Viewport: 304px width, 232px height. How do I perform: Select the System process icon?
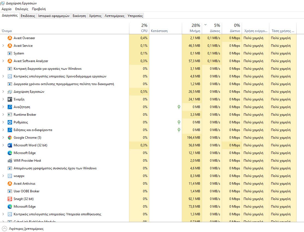[x=10, y=53]
